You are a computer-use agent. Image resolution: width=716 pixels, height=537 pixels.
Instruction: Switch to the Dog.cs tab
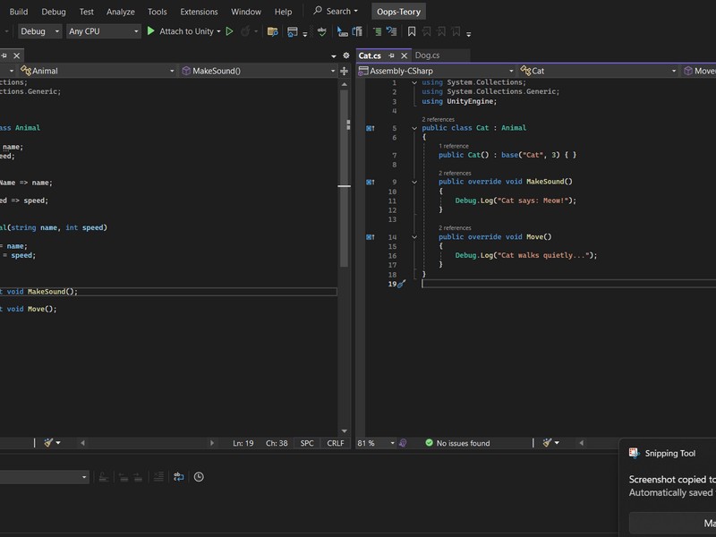(427, 55)
